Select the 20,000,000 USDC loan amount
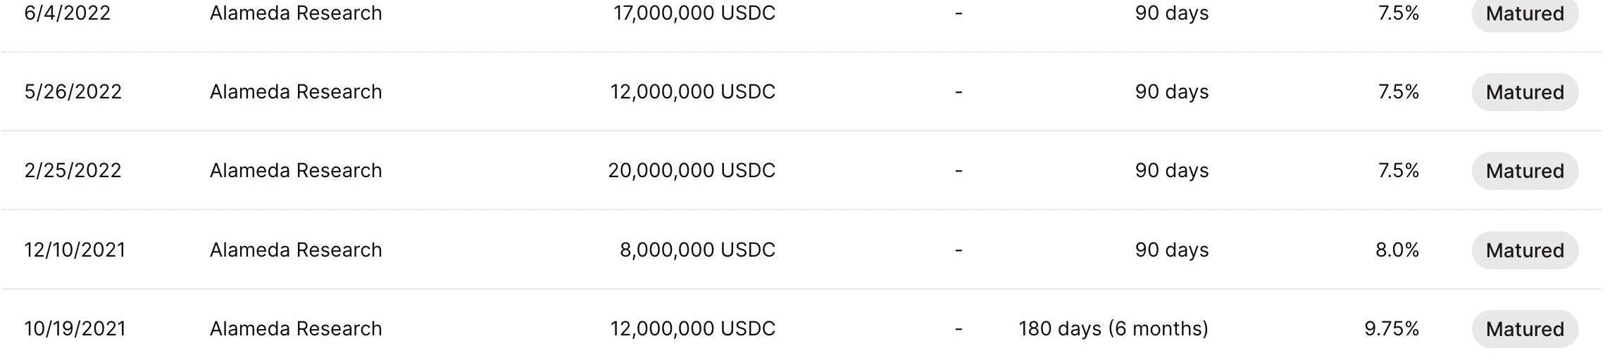1617x360 pixels. (692, 171)
